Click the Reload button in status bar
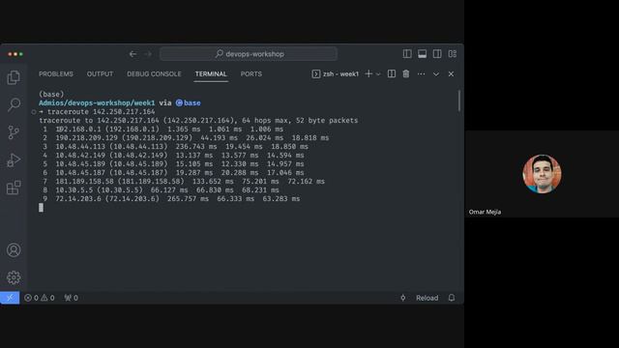Image resolution: width=619 pixels, height=348 pixels. (427, 298)
